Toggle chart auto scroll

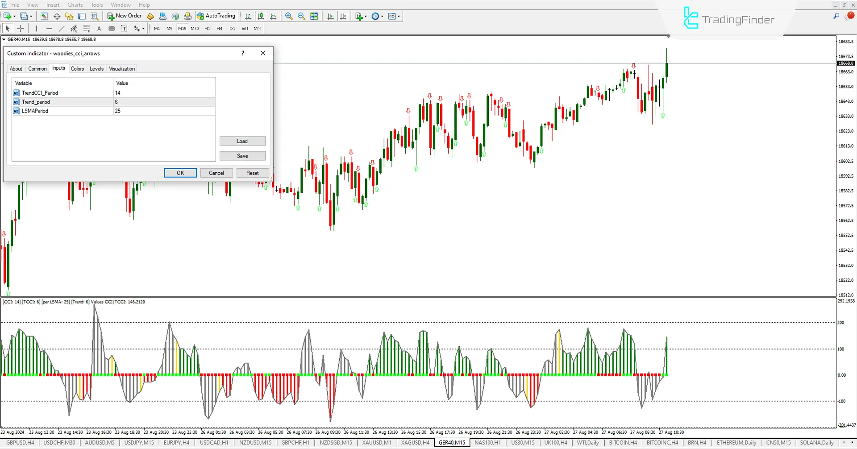pyautogui.click(x=330, y=16)
